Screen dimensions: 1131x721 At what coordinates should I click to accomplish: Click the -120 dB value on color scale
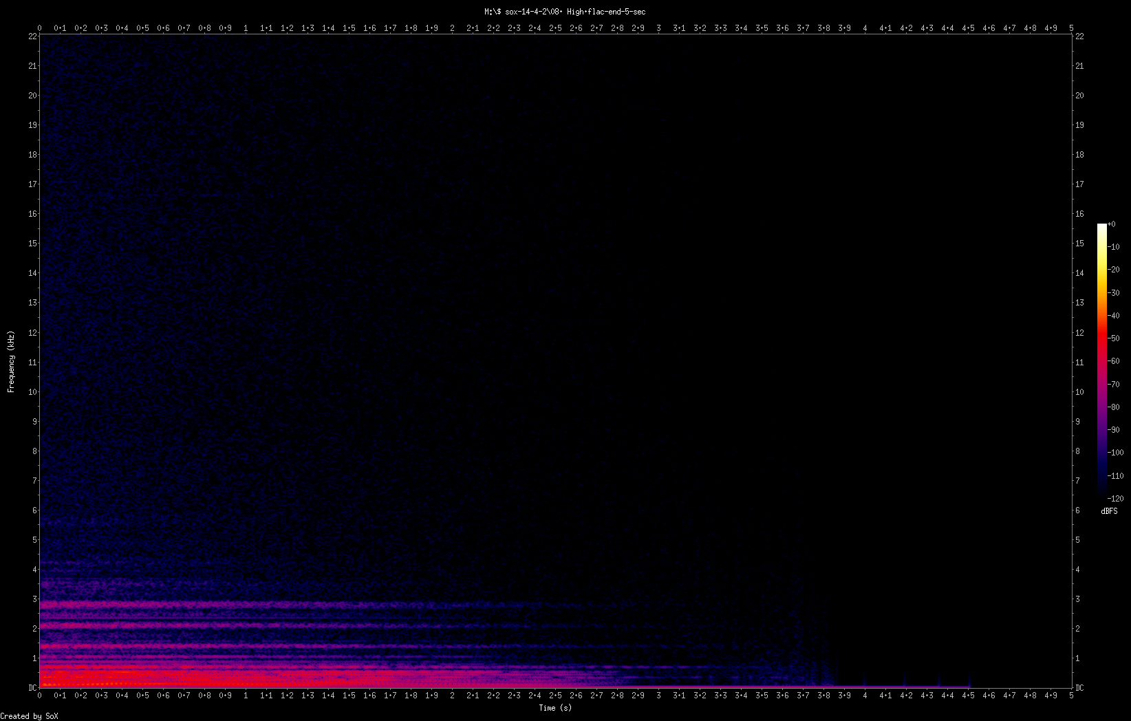tap(1115, 499)
